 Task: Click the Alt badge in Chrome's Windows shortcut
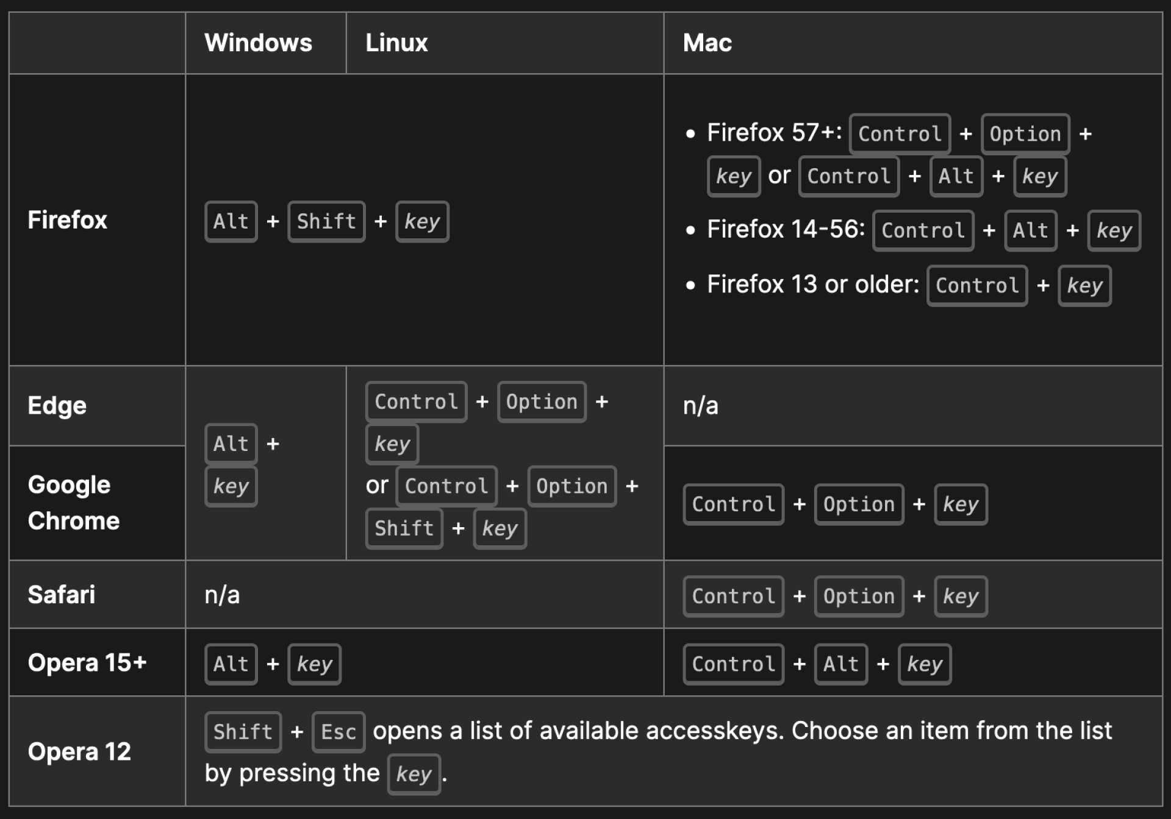click(x=231, y=444)
